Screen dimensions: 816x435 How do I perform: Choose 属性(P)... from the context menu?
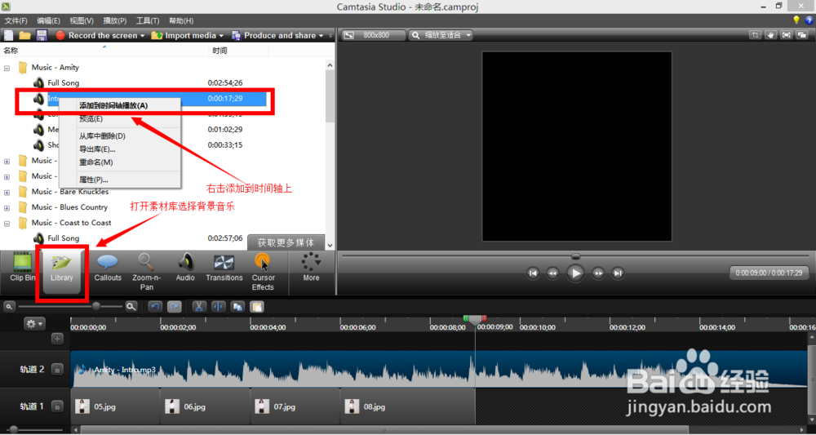[x=120, y=180]
